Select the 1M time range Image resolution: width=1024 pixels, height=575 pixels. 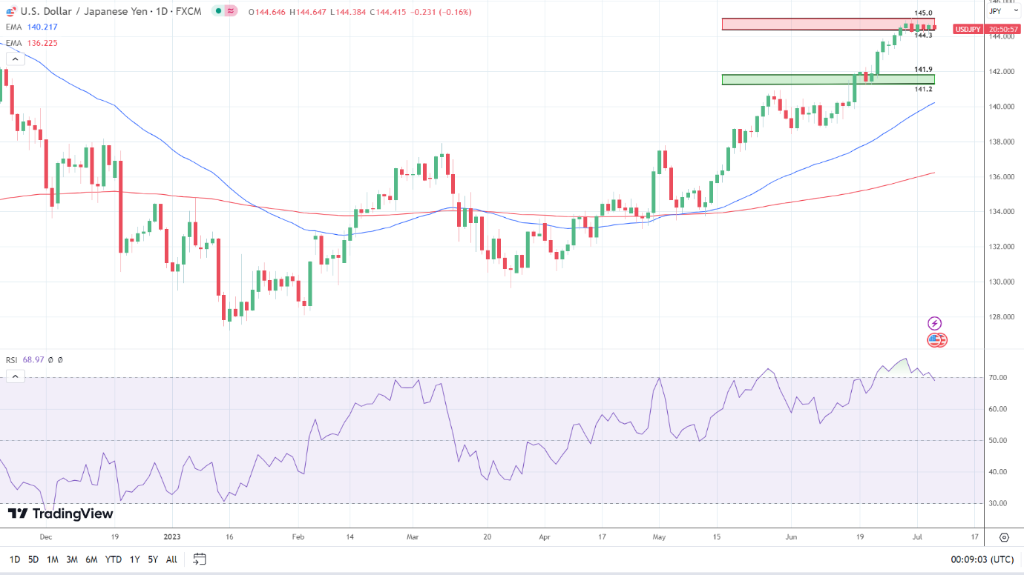coord(53,559)
